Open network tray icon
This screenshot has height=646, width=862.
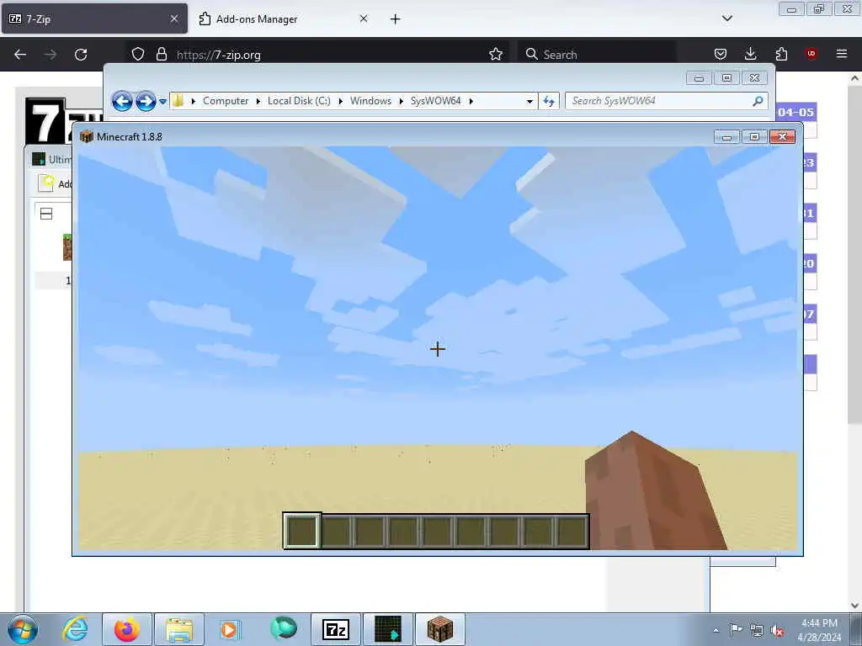point(757,630)
